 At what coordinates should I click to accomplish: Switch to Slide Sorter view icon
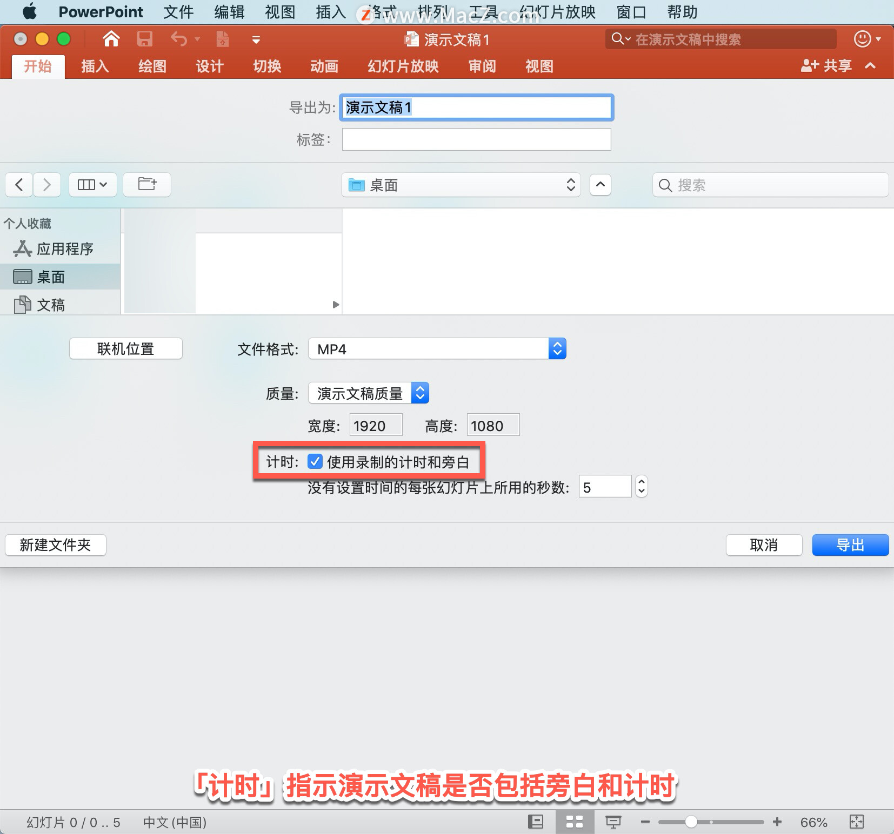point(574,822)
